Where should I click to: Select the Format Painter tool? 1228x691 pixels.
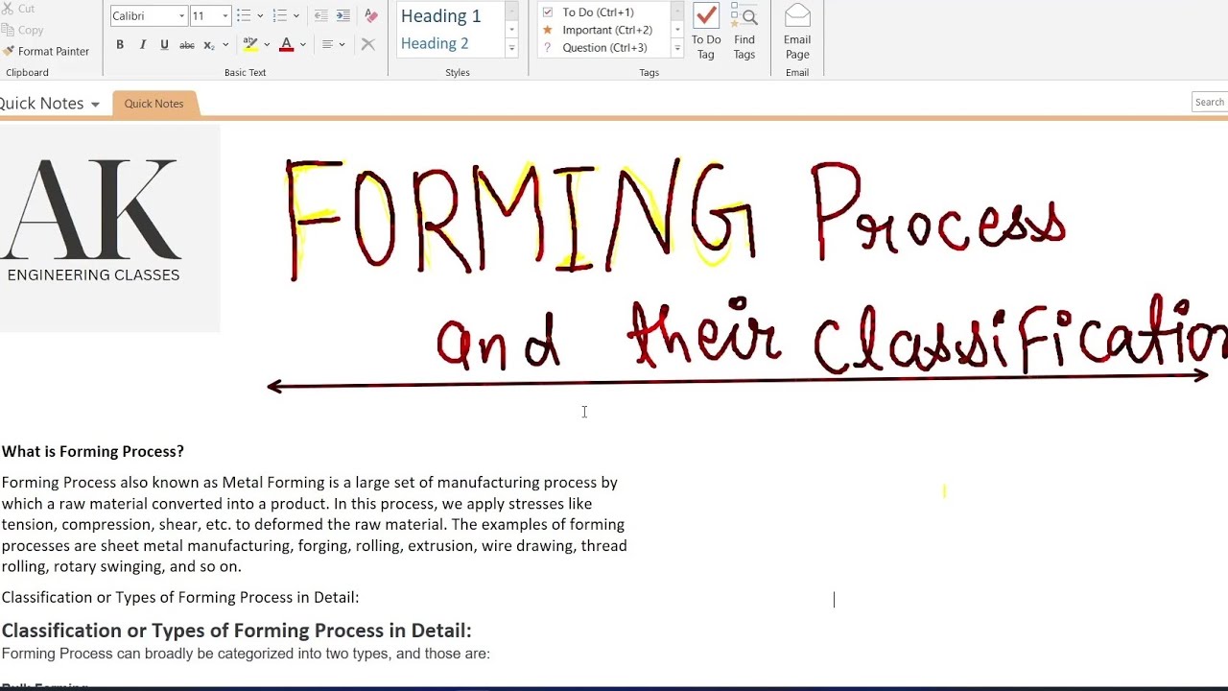(x=46, y=51)
